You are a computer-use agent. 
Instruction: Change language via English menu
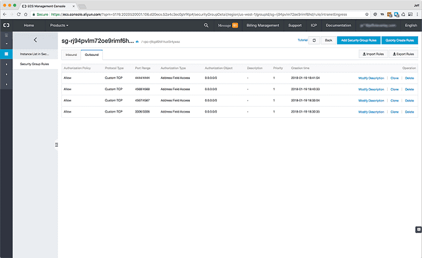point(411,25)
